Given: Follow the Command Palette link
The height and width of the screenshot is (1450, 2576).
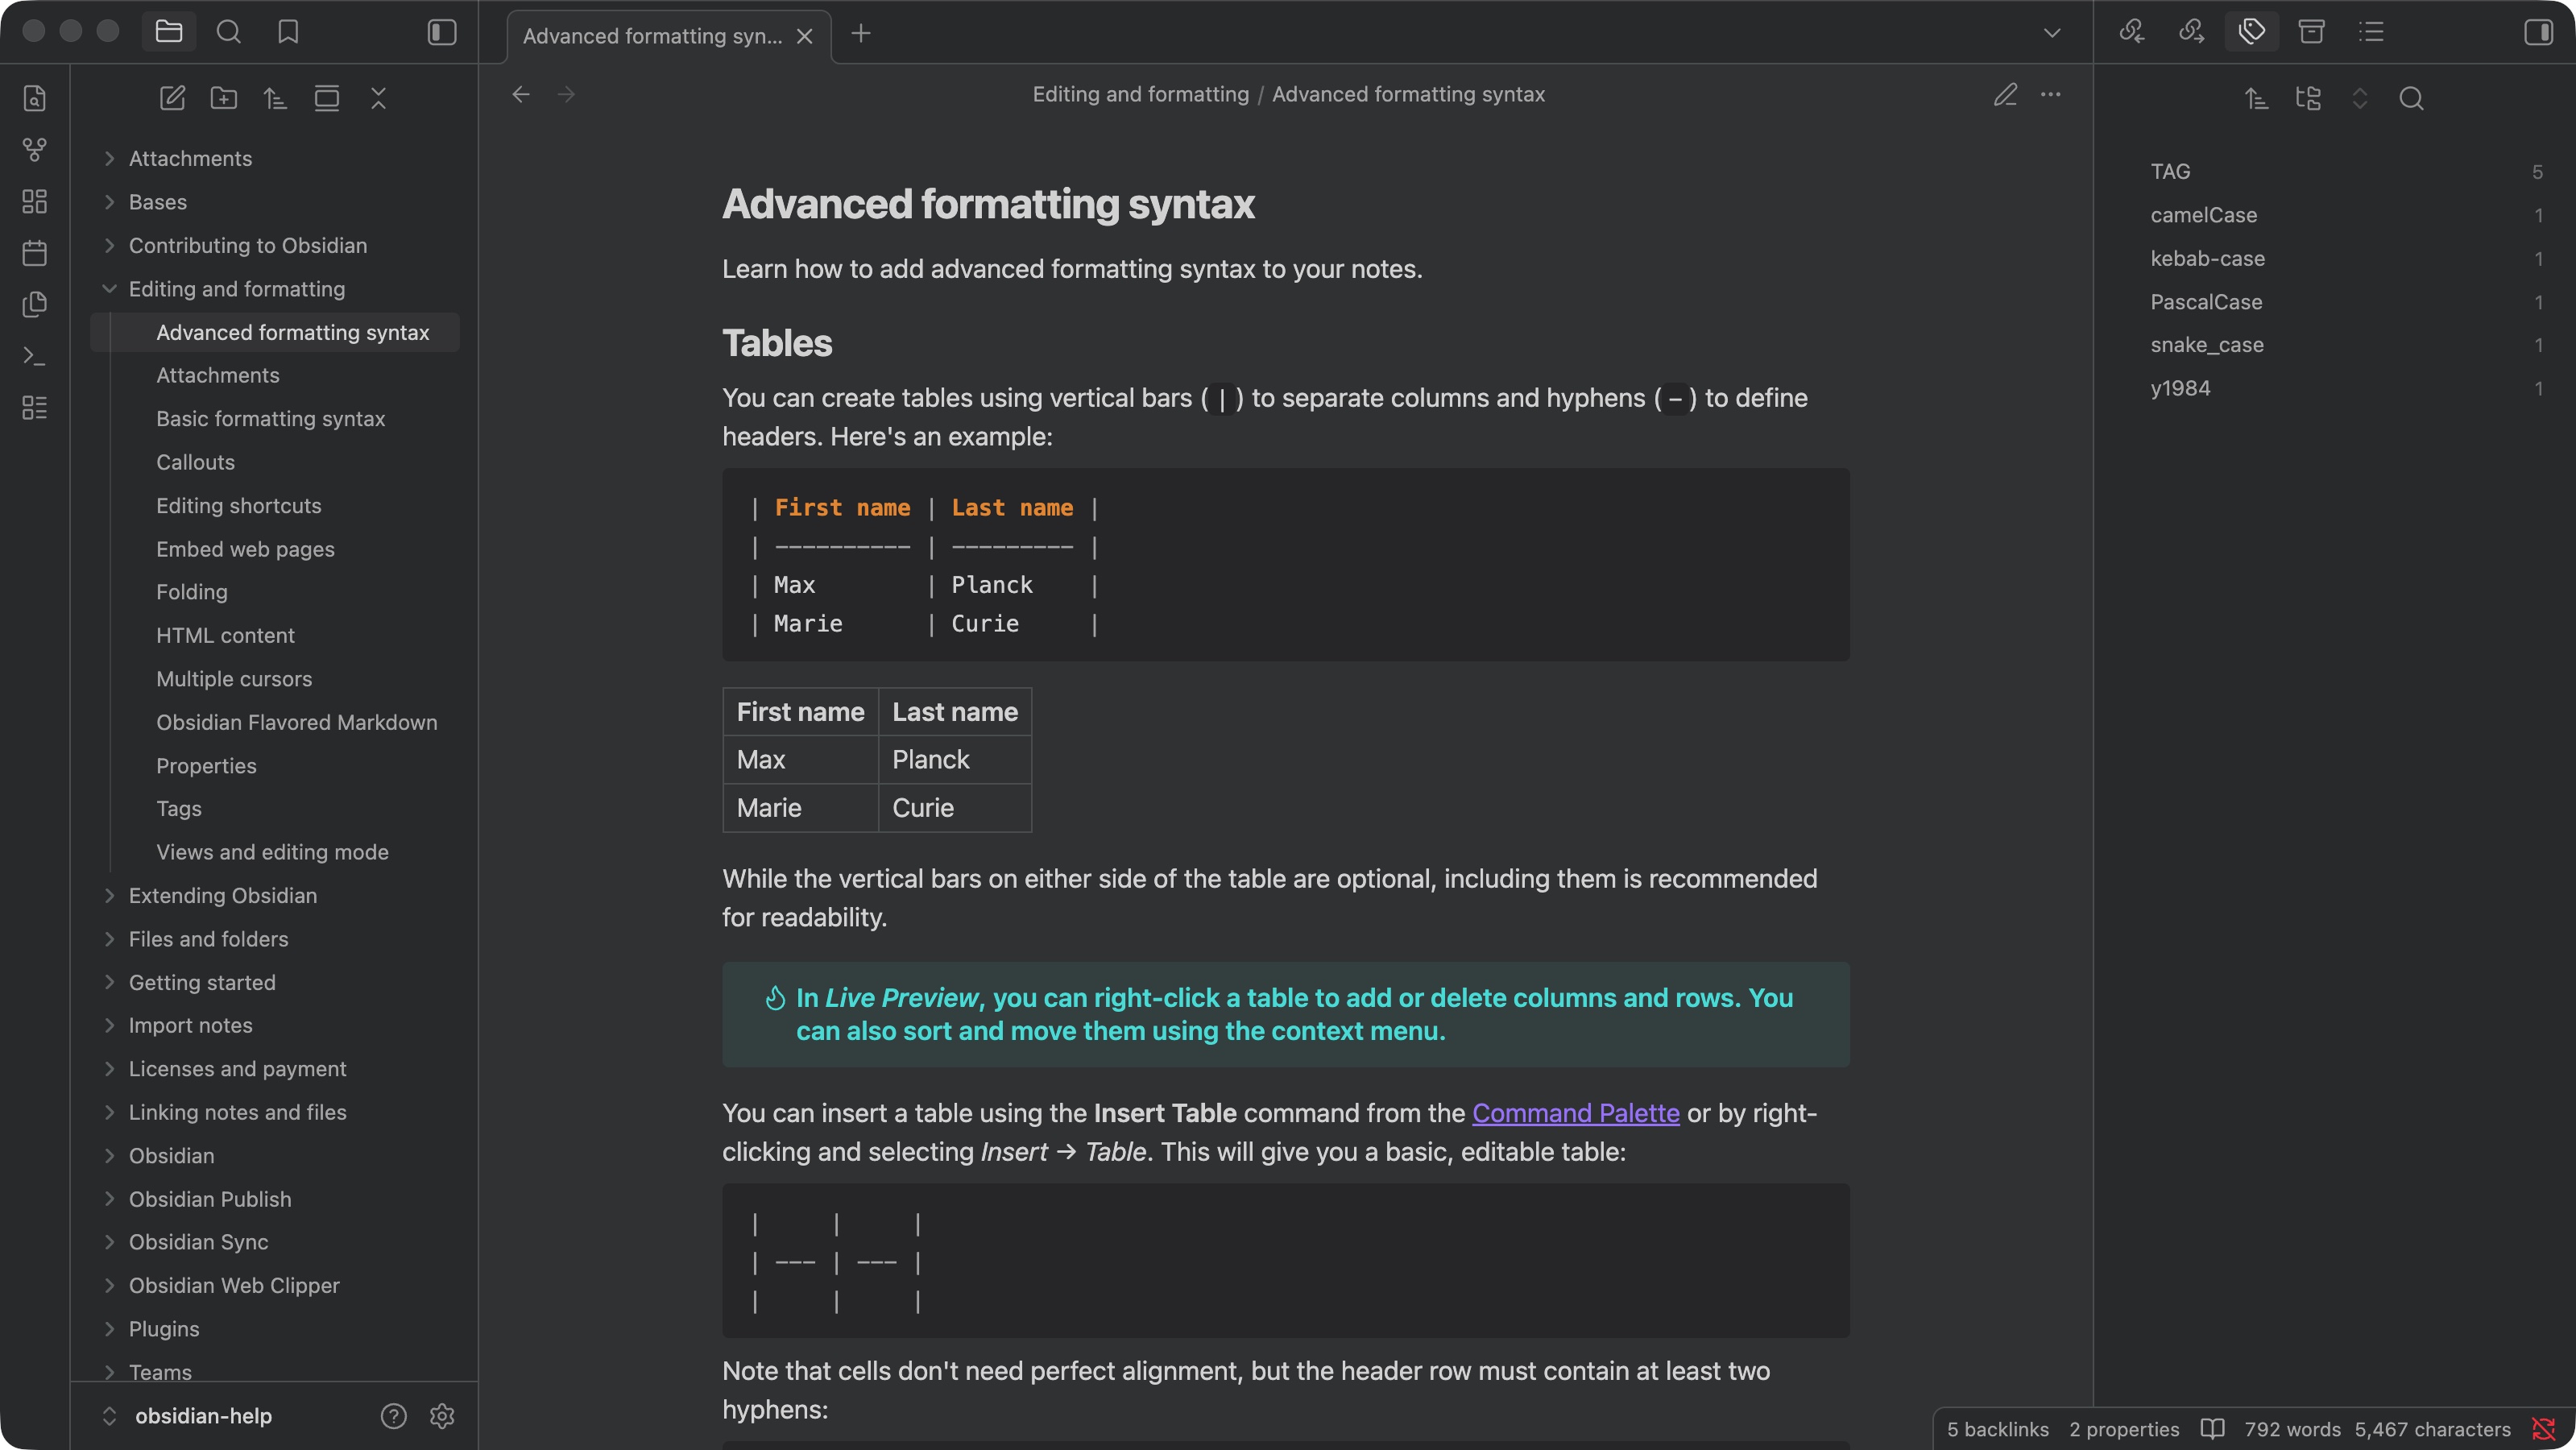Looking at the screenshot, I should (1575, 1113).
